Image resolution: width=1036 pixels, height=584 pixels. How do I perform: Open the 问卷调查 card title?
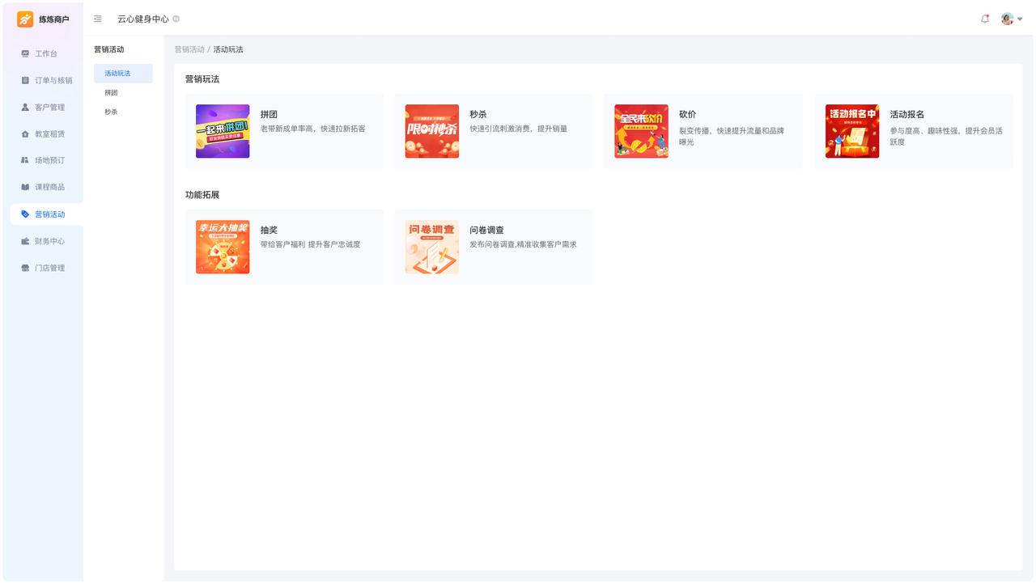pyautogui.click(x=486, y=231)
